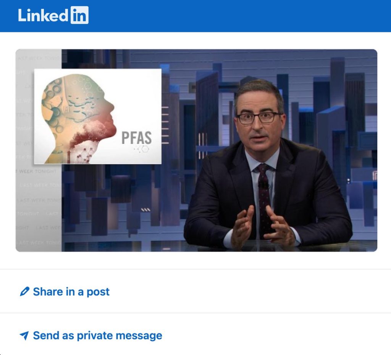The width and height of the screenshot is (391, 355).
Task: Click the PFAS inset graphic card
Action: (98, 117)
